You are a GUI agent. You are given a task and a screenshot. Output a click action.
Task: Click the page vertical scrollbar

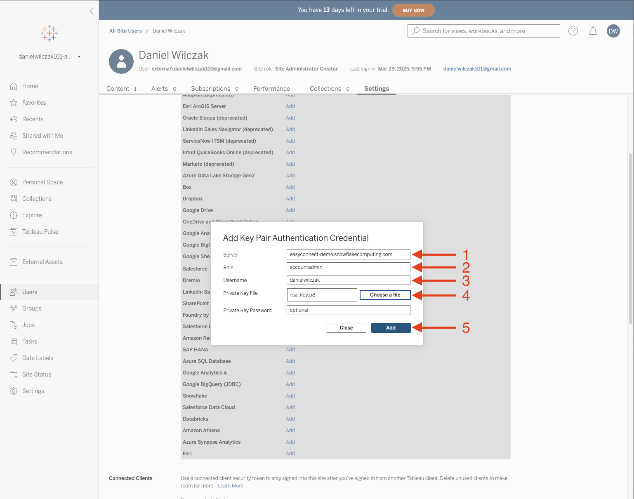click(630, 239)
